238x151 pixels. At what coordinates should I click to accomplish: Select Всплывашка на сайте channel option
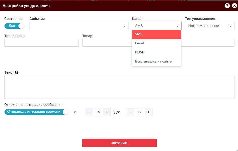tap(156, 62)
